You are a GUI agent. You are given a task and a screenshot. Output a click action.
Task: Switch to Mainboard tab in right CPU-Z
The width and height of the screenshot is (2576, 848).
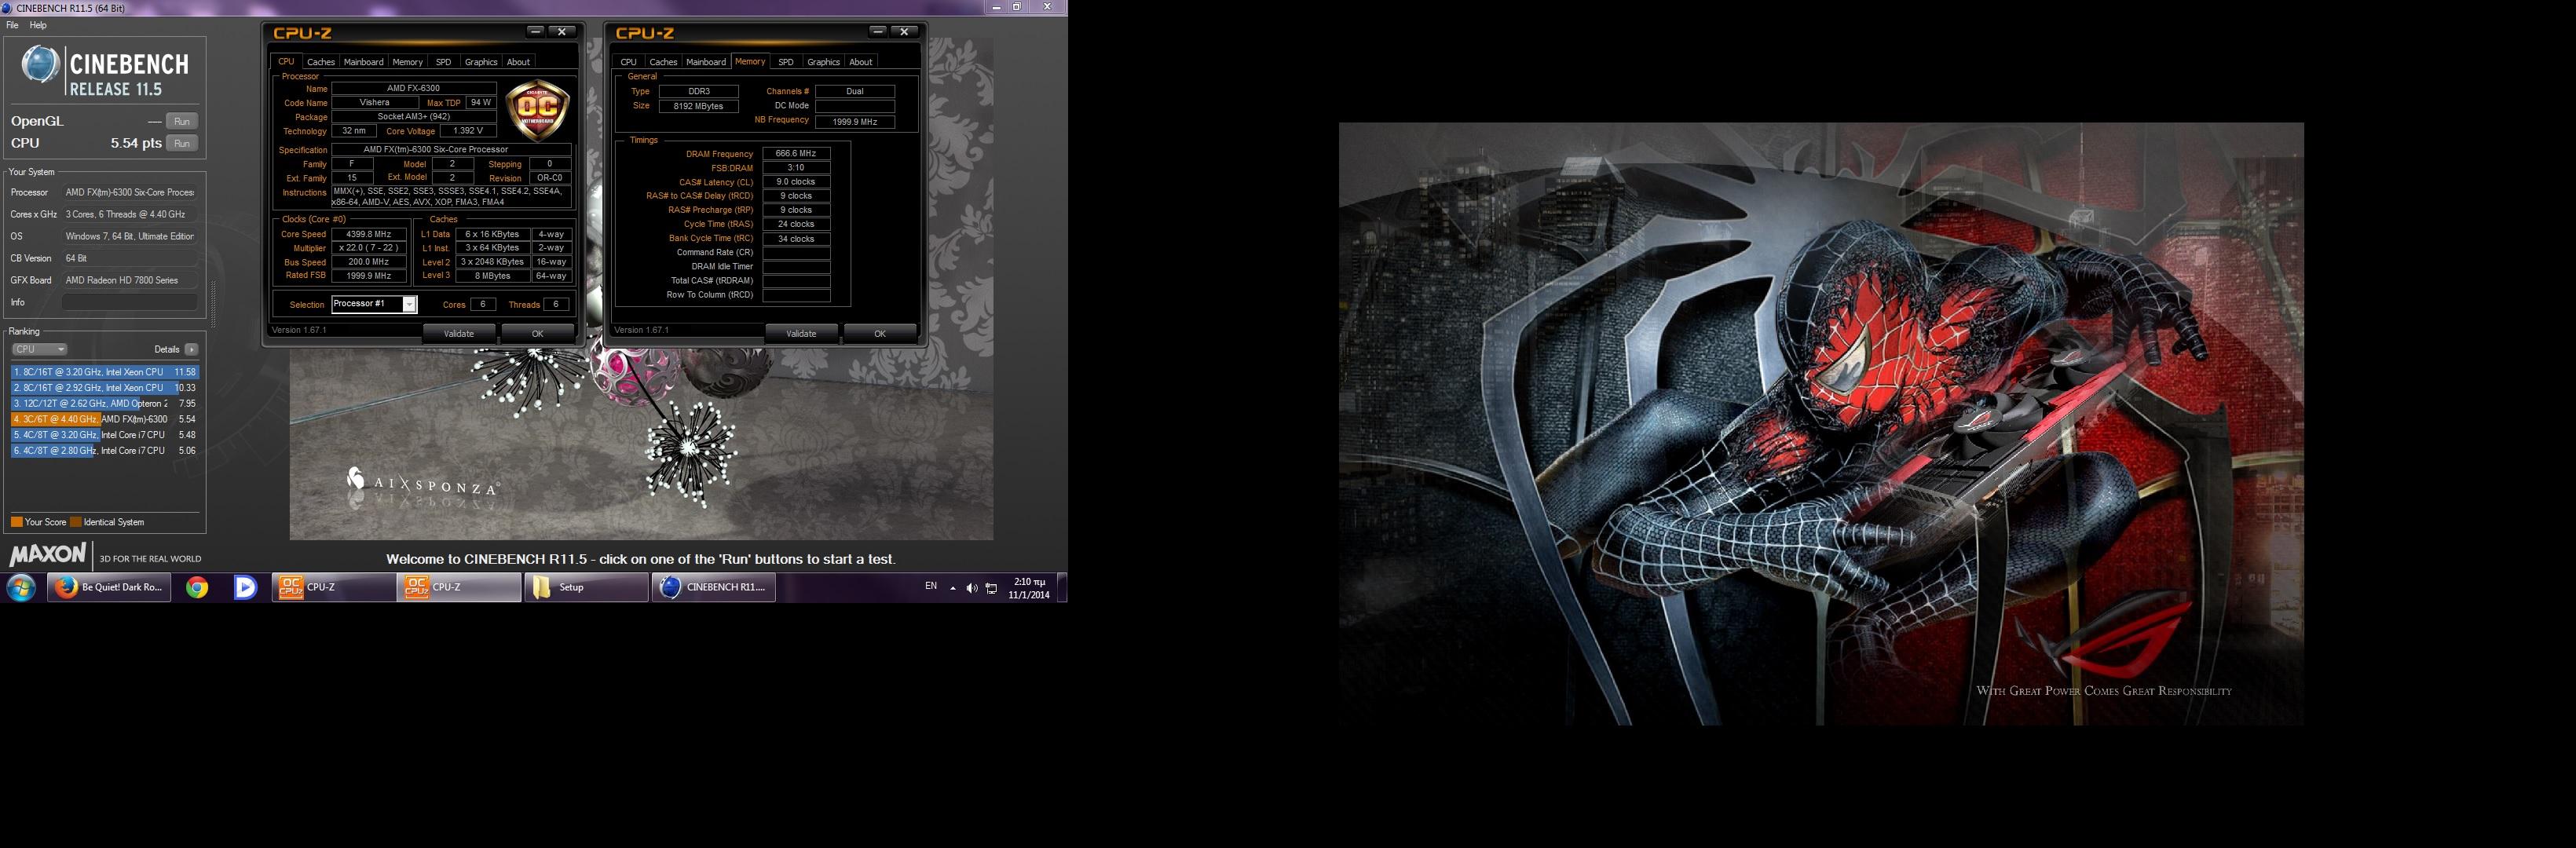pos(706,62)
